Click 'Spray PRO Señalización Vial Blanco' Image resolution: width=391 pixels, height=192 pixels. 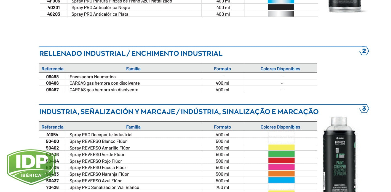pyautogui.click(x=104, y=187)
